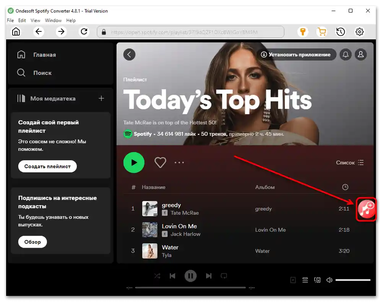Open the Edit menu
The width and height of the screenshot is (382, 302).
[22, 21]
